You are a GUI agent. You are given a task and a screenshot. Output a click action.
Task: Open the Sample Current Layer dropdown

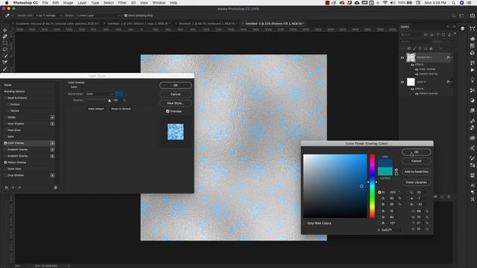(x=98, y=16)
